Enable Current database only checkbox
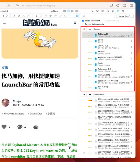140x162 pixels. click(83, 24)
